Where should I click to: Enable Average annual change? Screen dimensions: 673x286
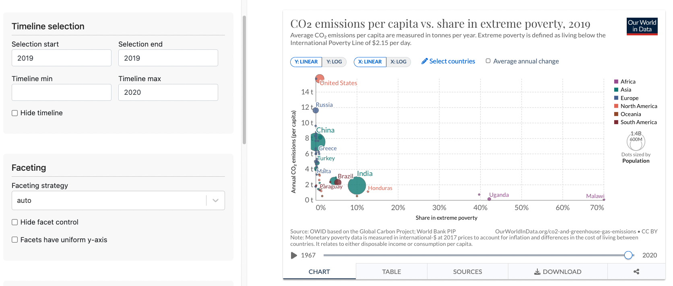487,61
